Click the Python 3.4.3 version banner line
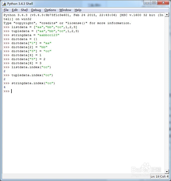Image resolution: width=171 pixels, height=181 pixels. 83,17
